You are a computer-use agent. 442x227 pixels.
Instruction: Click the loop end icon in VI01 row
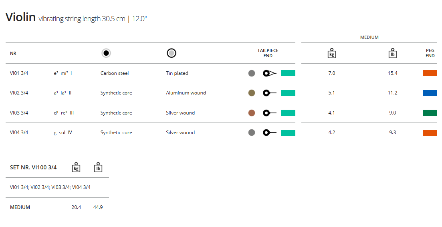(x=269, y=73)
